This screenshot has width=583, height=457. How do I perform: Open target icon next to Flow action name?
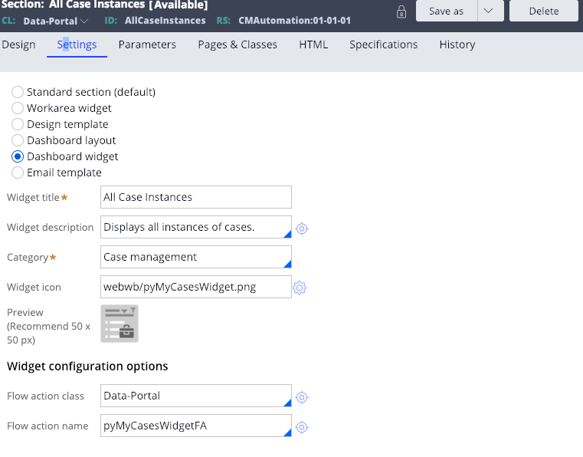302,427
